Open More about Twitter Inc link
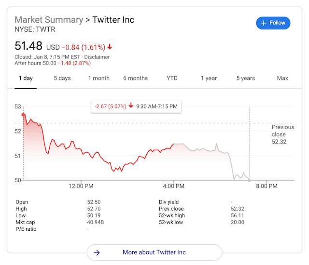This screenshot has height=265, width=309. (154, 252)
